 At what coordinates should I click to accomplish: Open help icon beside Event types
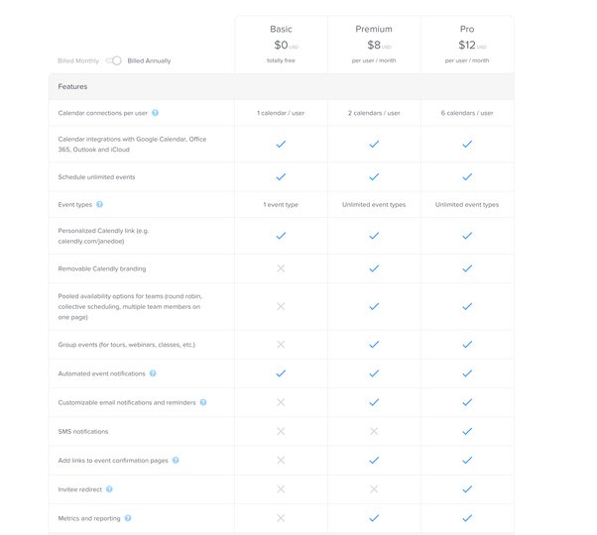[x=99, y=204]
